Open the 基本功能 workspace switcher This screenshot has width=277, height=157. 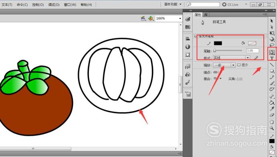point(173,4)
